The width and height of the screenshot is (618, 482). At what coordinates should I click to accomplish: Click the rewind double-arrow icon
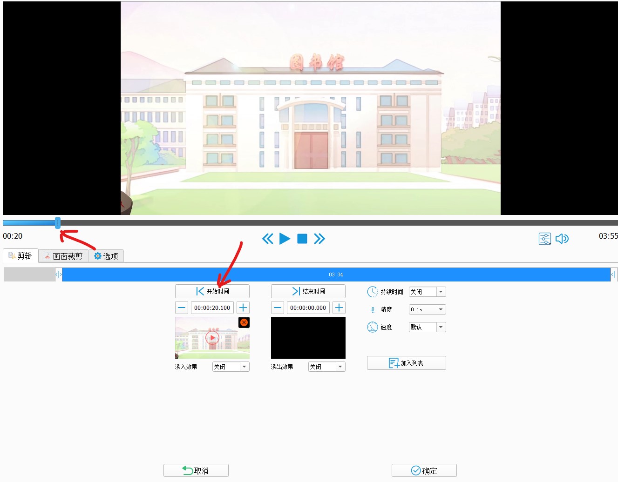(x=267, y=239)
